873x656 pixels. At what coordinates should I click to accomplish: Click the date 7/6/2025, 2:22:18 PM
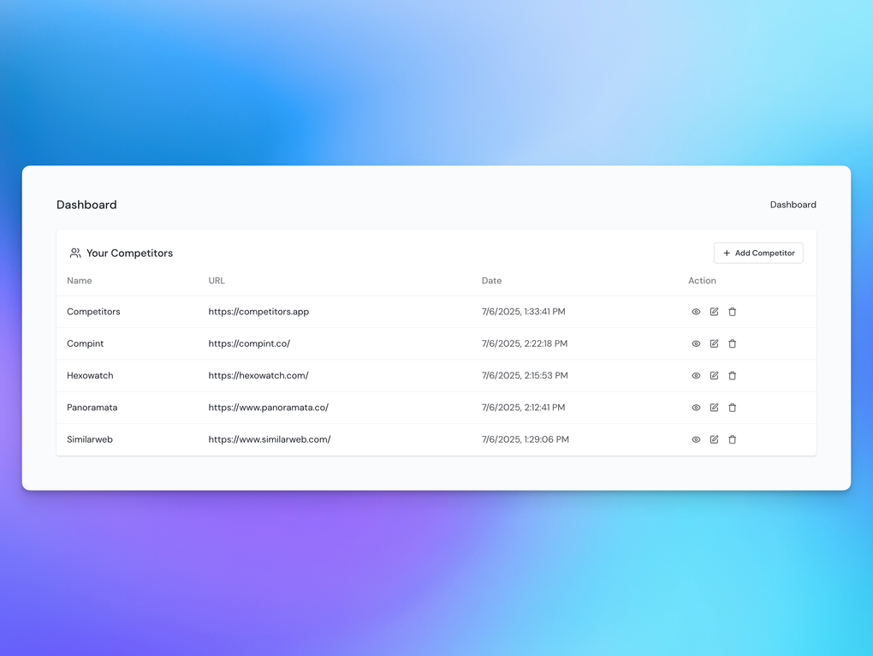point(525,343)
